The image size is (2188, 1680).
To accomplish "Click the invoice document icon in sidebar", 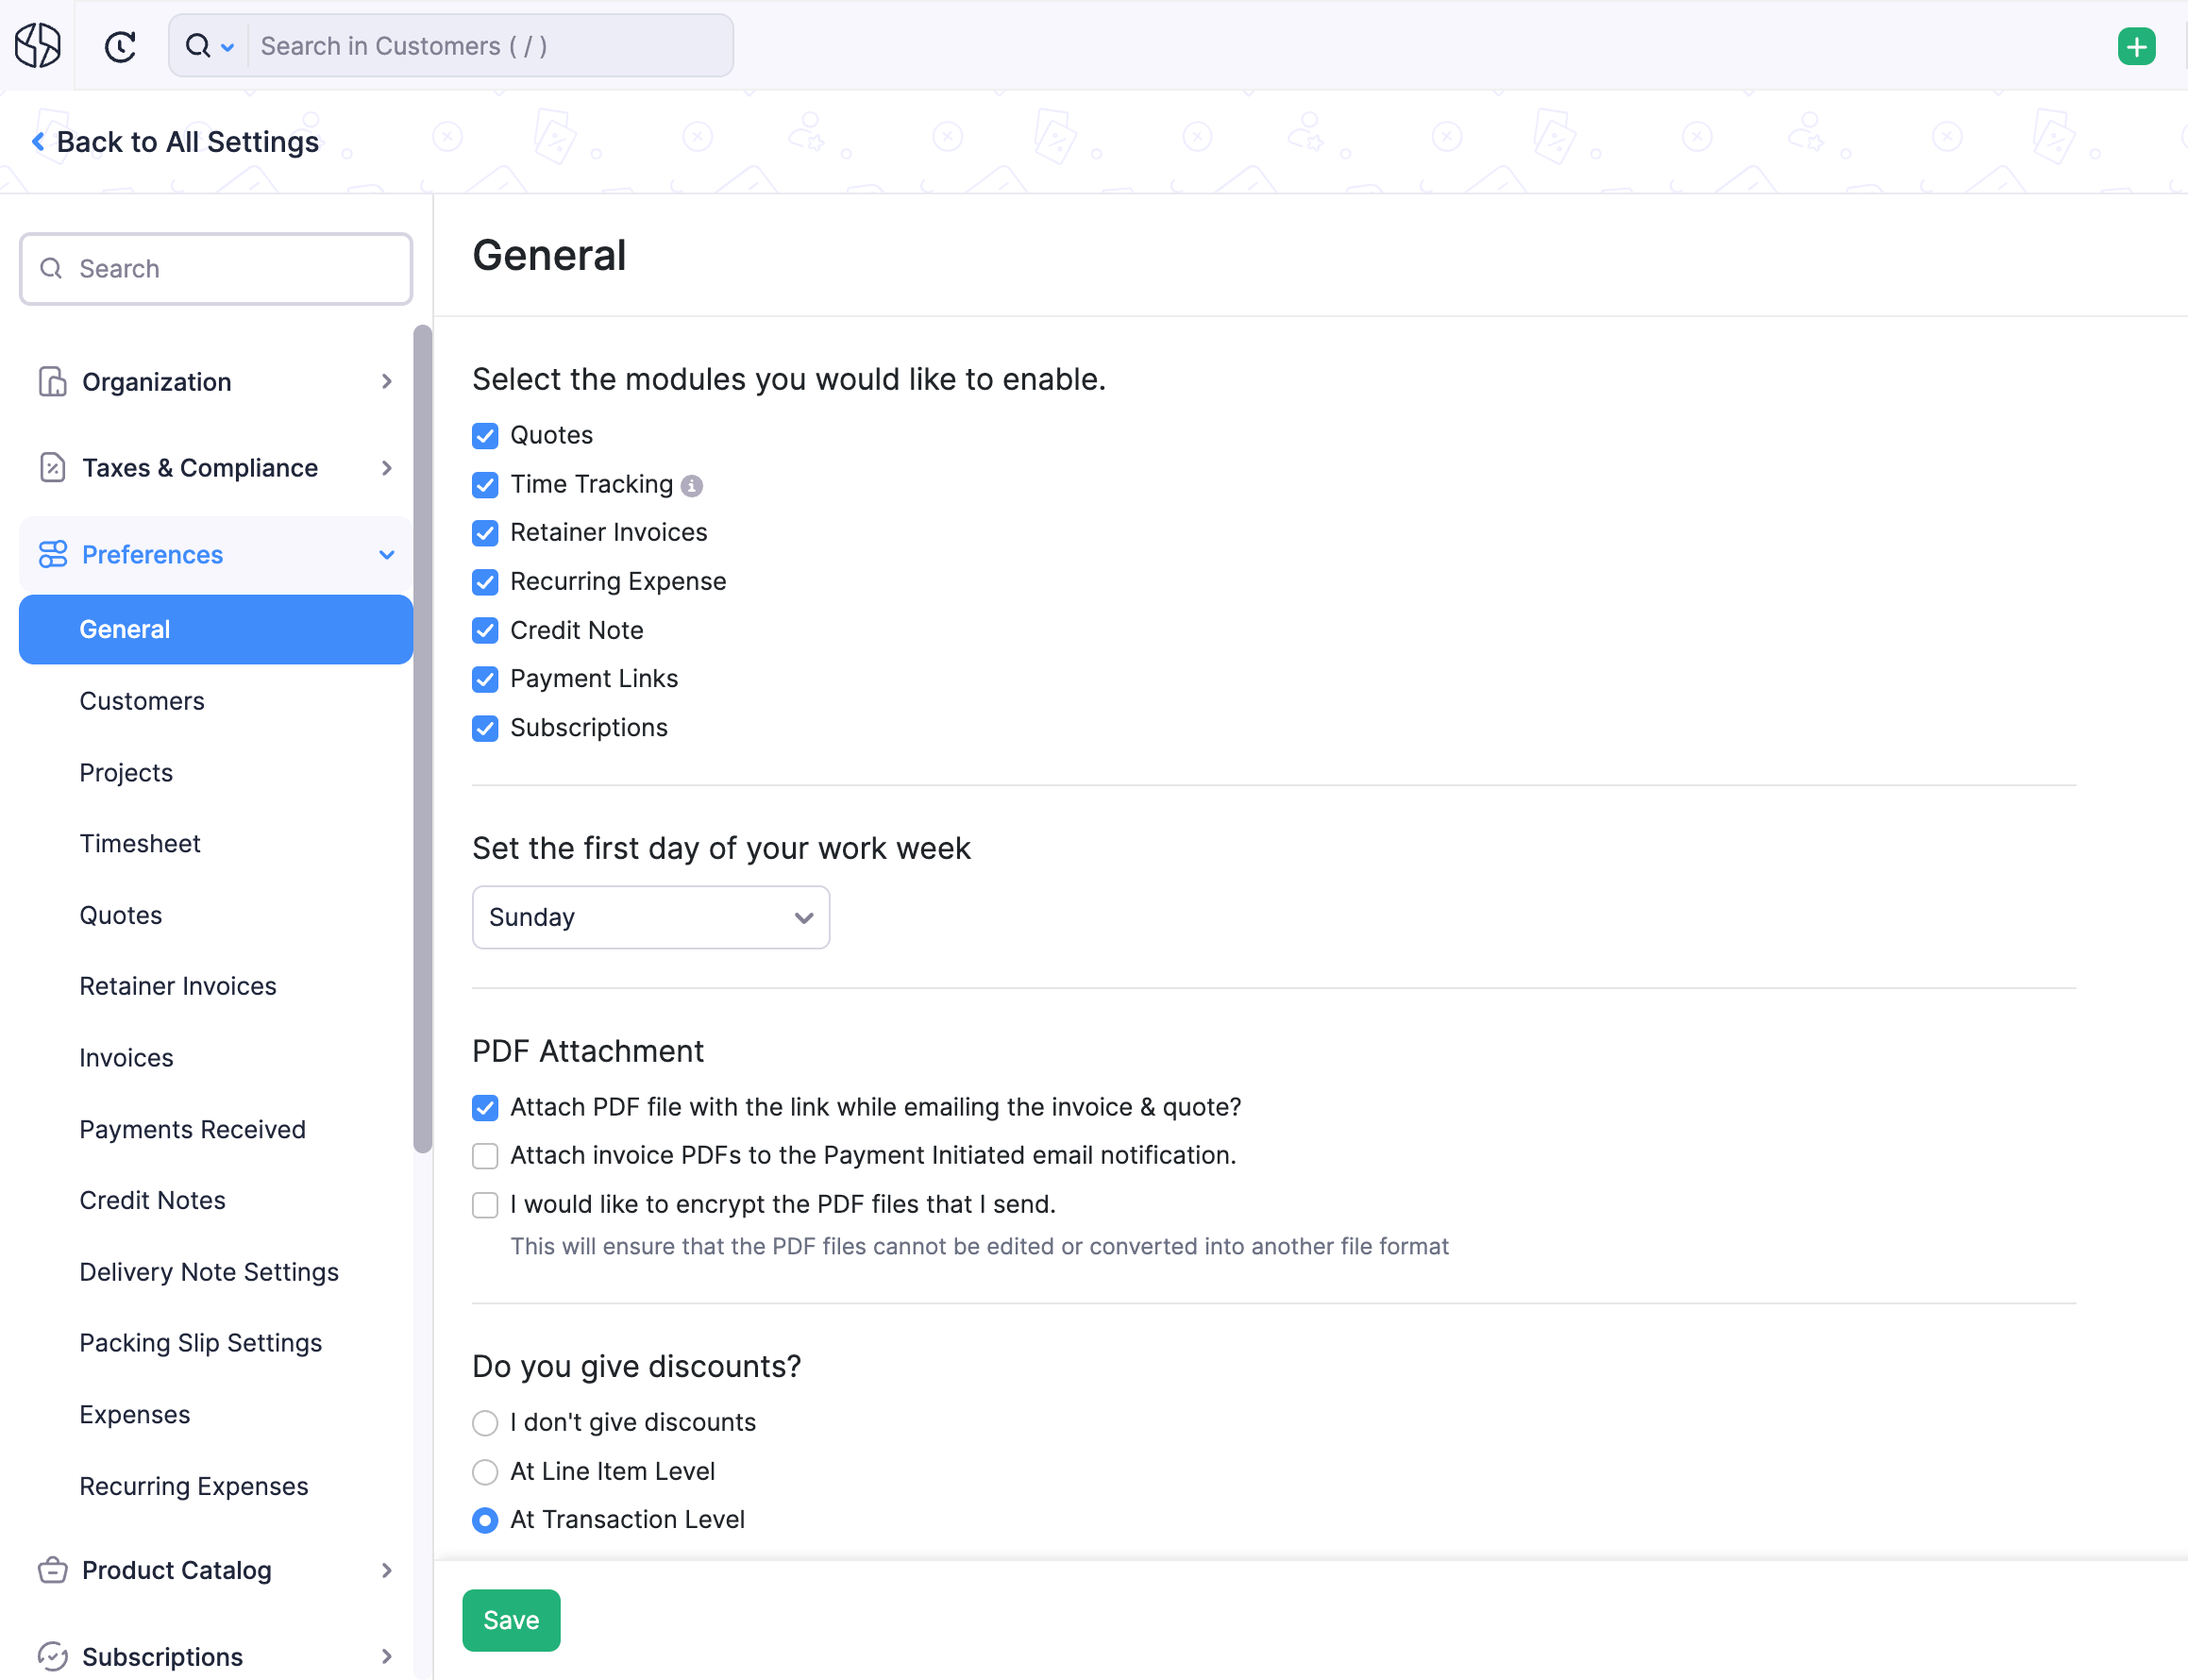I will [51, 467].
